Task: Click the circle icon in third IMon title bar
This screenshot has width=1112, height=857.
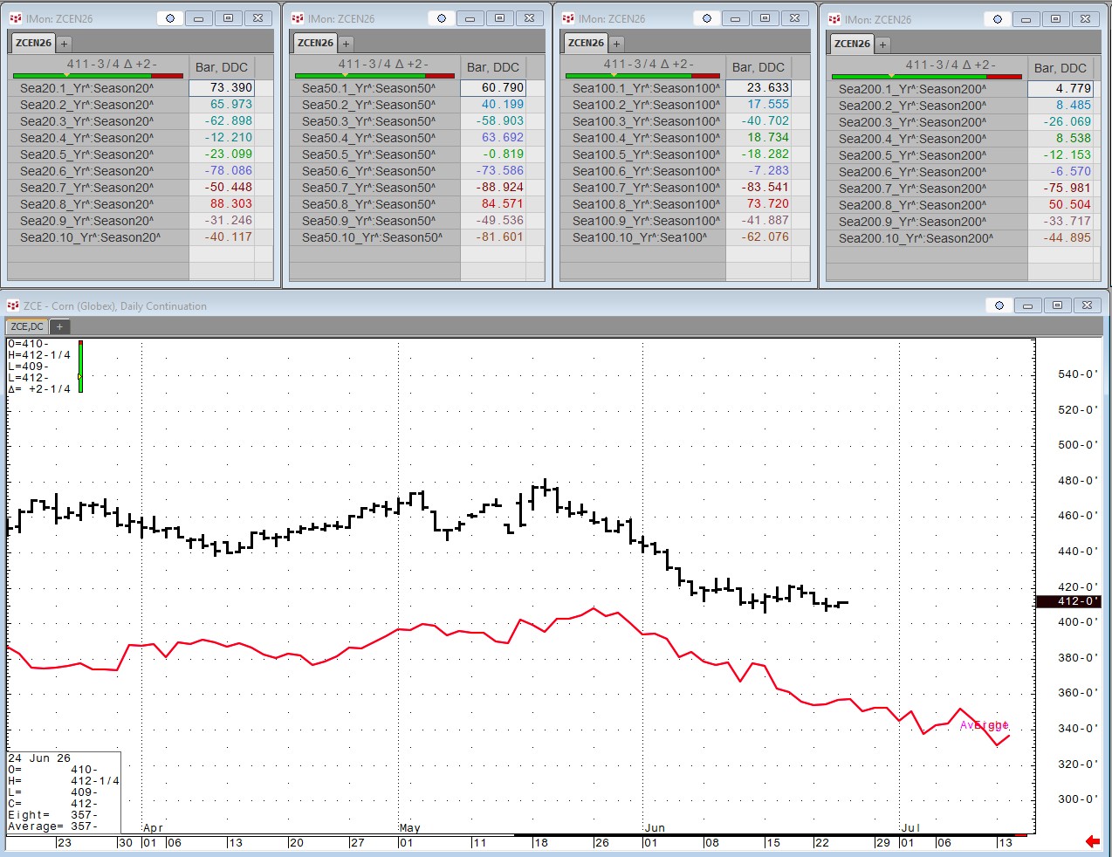Action: point(707,18)
